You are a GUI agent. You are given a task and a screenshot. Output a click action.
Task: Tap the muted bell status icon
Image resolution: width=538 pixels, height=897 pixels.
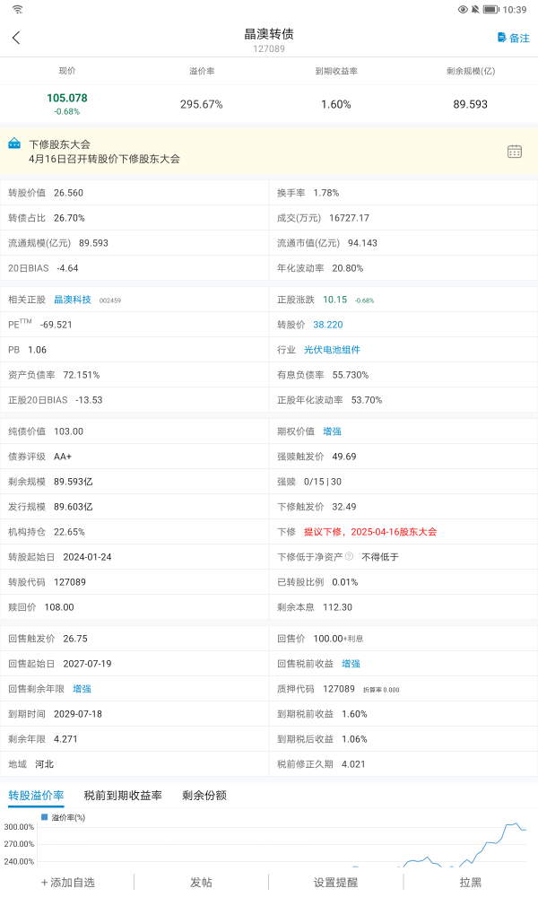pyautogui.click(x=475, y=9)
